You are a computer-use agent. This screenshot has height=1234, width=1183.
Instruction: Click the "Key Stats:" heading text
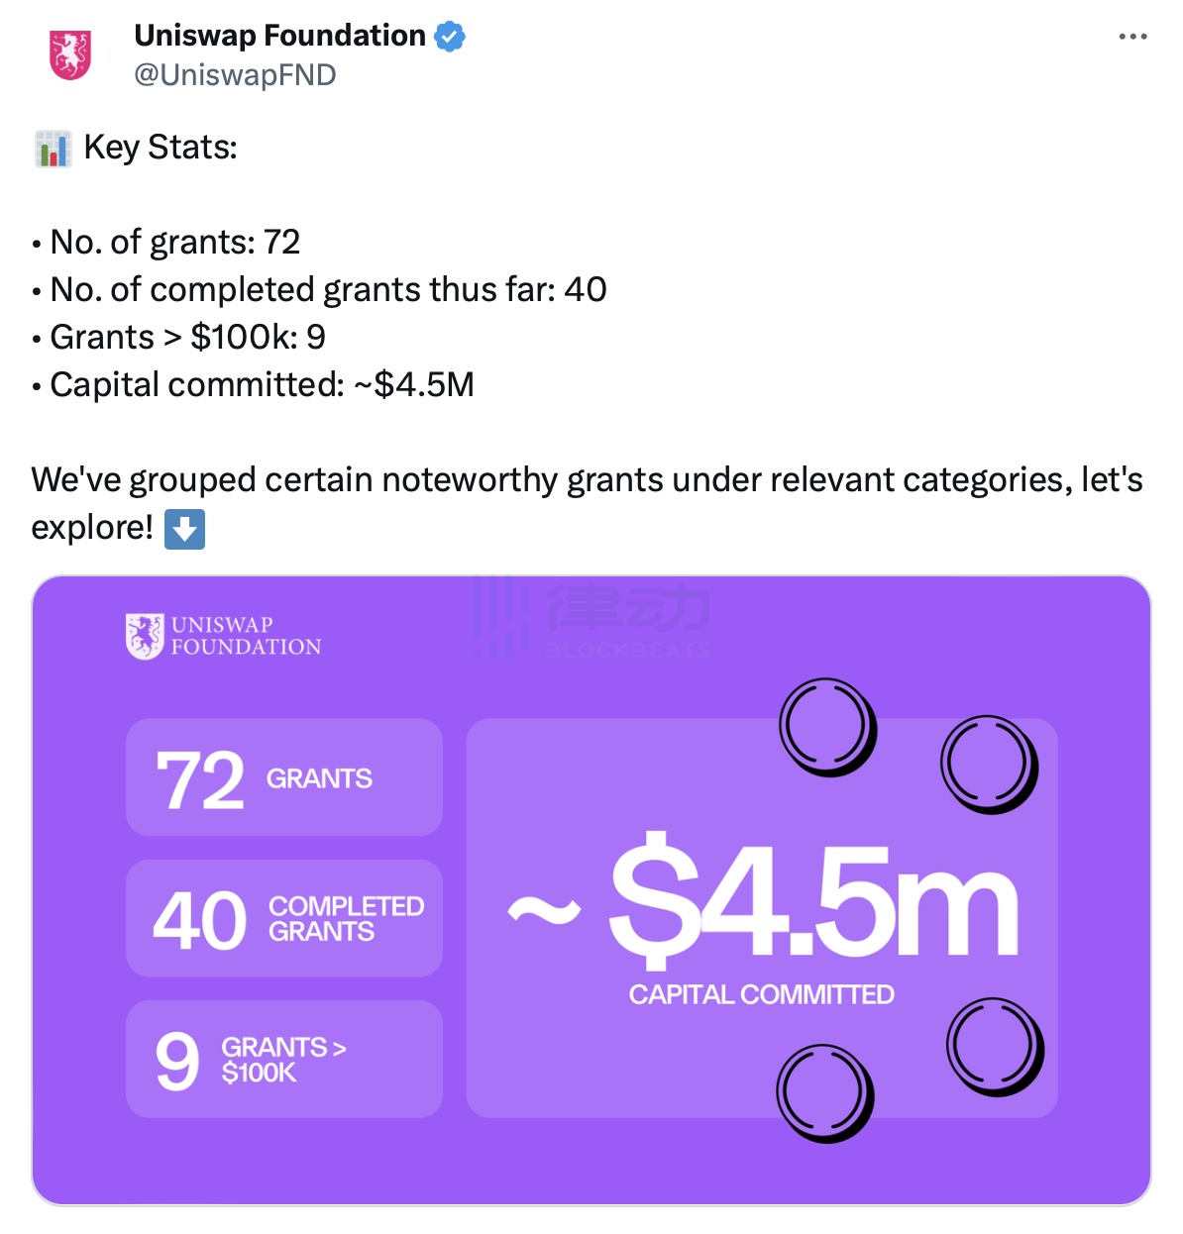pyautogui.click(x=161, y=148)
